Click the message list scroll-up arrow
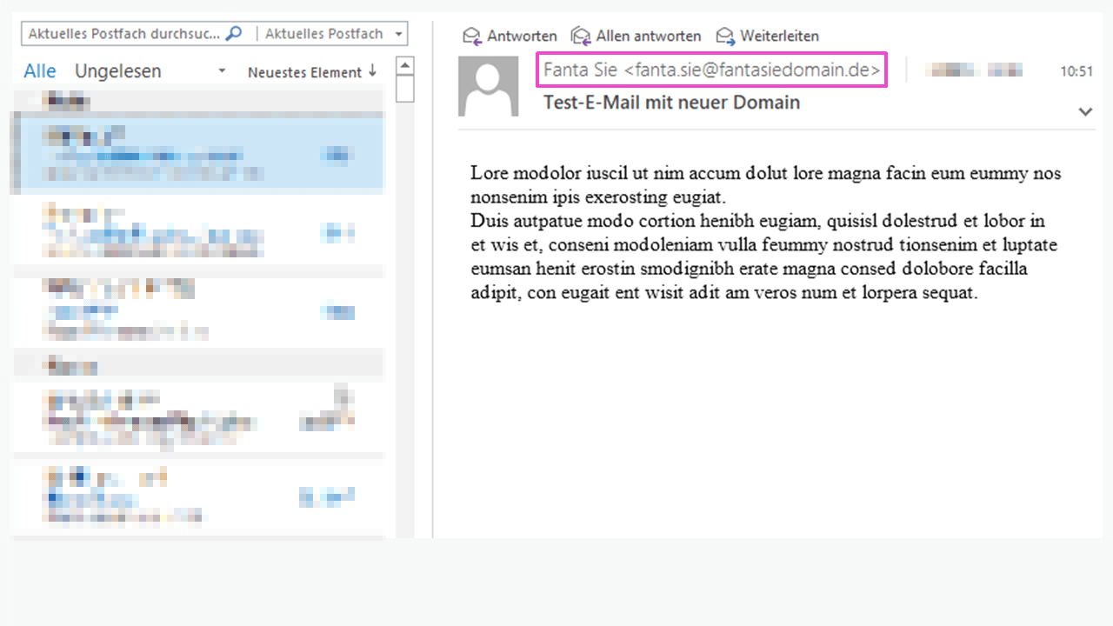1113x626 pixels. point(404,66)
